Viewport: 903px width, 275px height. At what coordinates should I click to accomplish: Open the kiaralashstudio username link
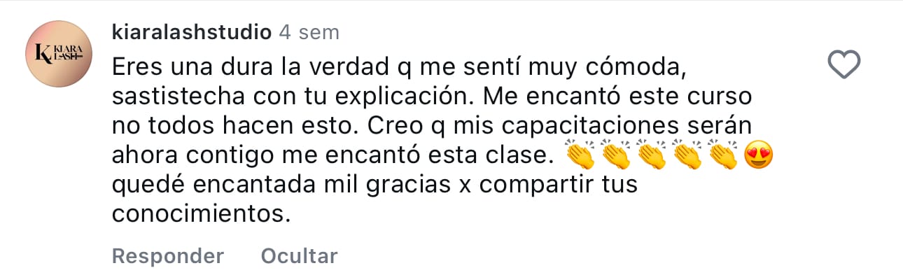tap(192, 31)
